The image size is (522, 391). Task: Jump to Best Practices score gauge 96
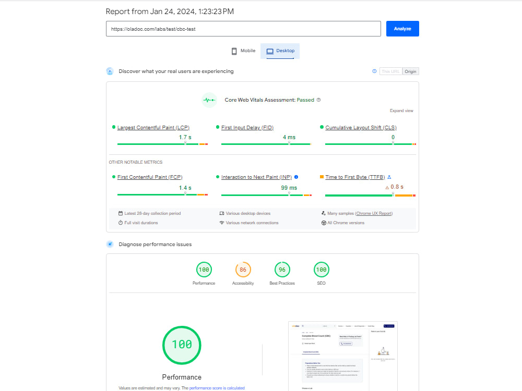pos(282,270)
